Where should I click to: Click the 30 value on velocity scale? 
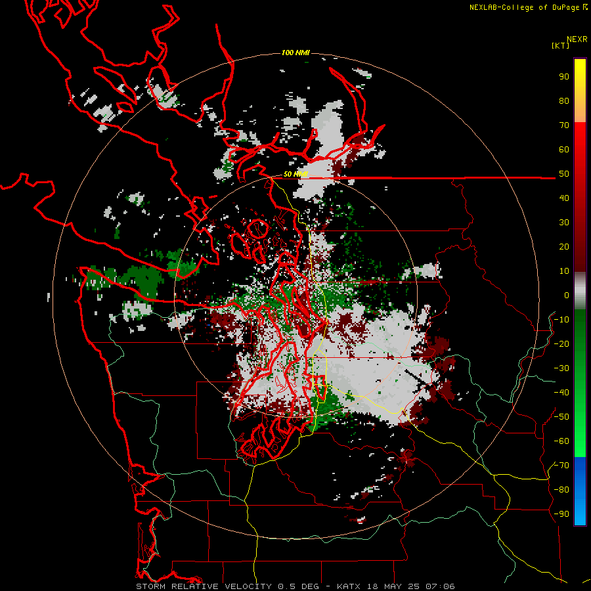564,223
